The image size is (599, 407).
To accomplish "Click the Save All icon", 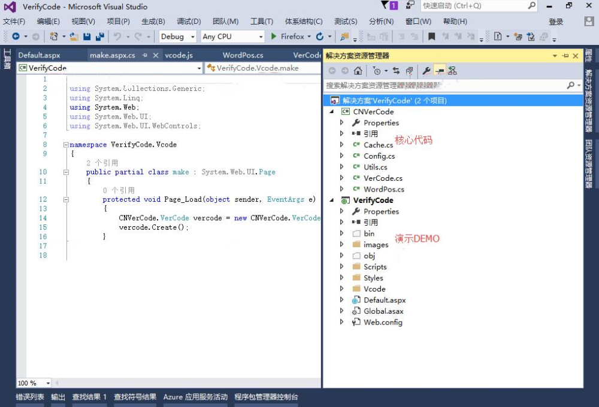I will [x=100, y=37].
